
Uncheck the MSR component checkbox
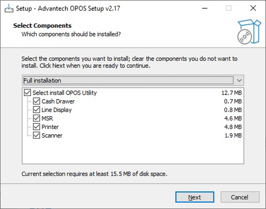point(36,118)
